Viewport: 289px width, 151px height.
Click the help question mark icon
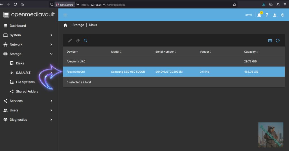click(x=267, y=15)
